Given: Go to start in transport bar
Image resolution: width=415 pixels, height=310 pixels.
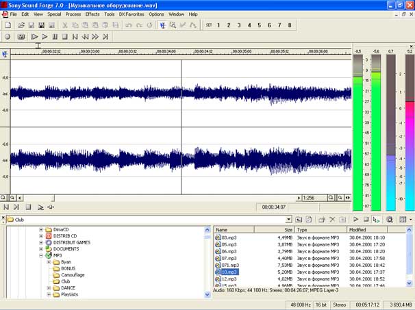Looking at the screenshot, I should pyautogui.click(x=75, y=37).
